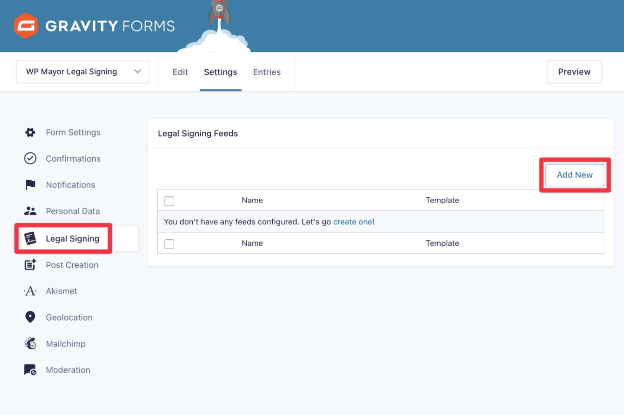This screenshot has width=624, height=415.
Task: Click the Preview button
Action: [x=574, y=72]
